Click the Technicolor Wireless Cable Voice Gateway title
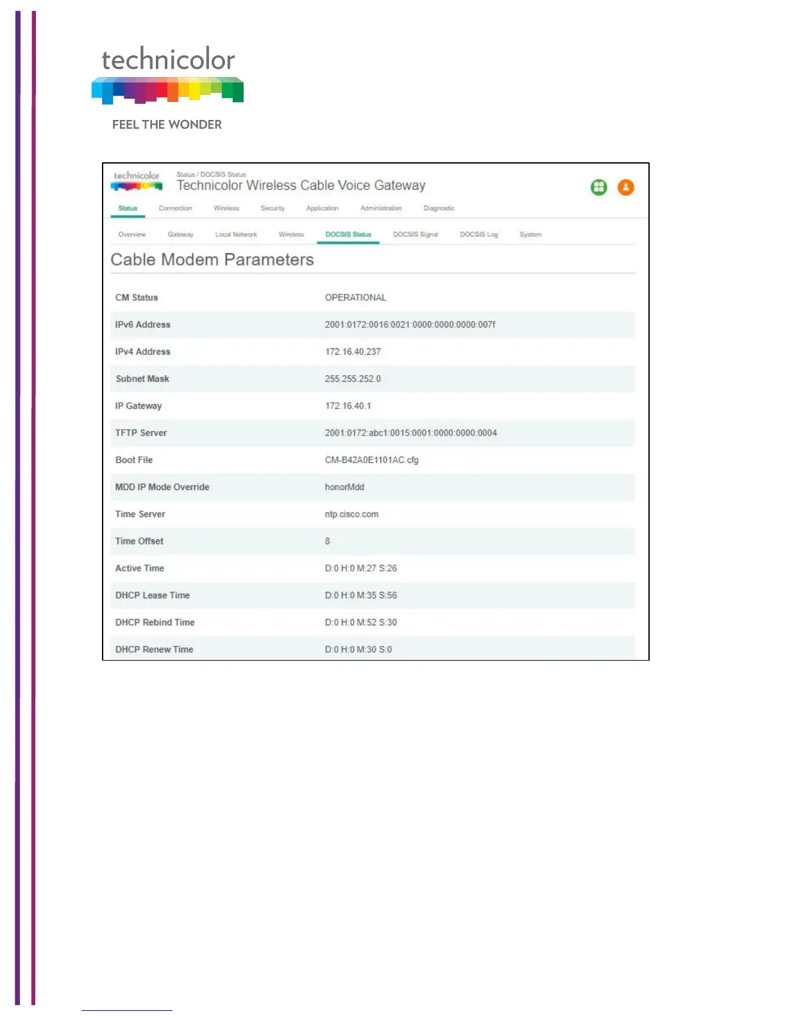The width and height of the screenshot is (785, 1016). (301, 185)
